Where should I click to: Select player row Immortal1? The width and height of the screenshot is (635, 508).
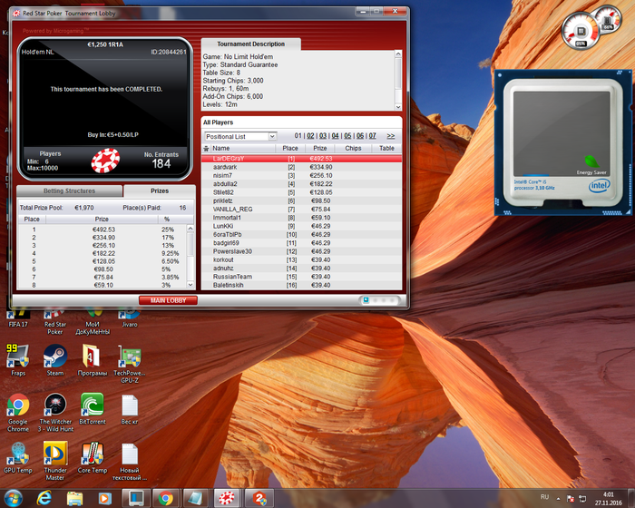301,218
